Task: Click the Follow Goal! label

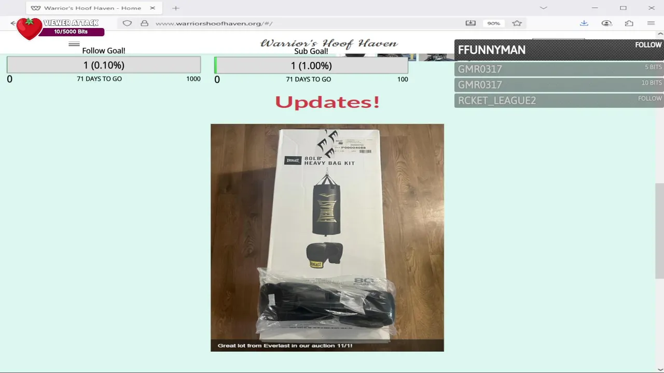Action: pyautogui.click(x=104, y=51)
